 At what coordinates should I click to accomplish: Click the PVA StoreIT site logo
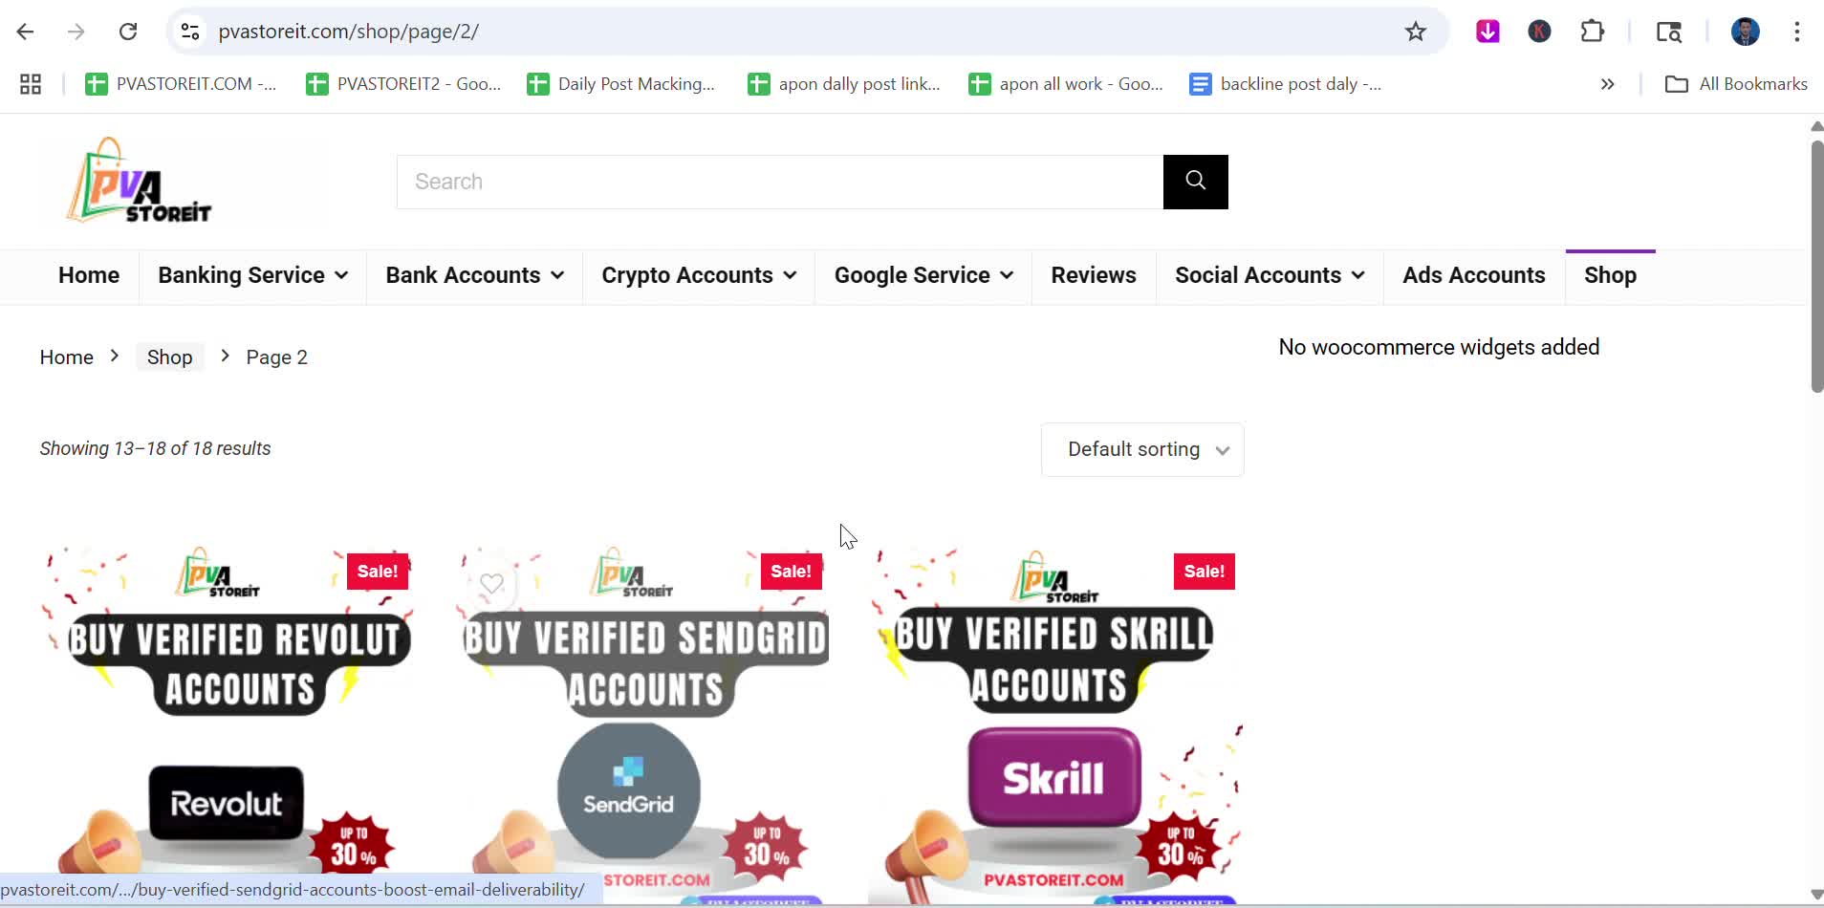[x=140, y=181]
